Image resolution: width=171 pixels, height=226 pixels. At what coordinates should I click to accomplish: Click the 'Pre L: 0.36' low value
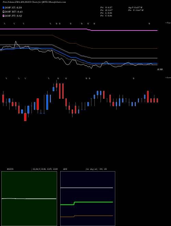click(106, 13)
